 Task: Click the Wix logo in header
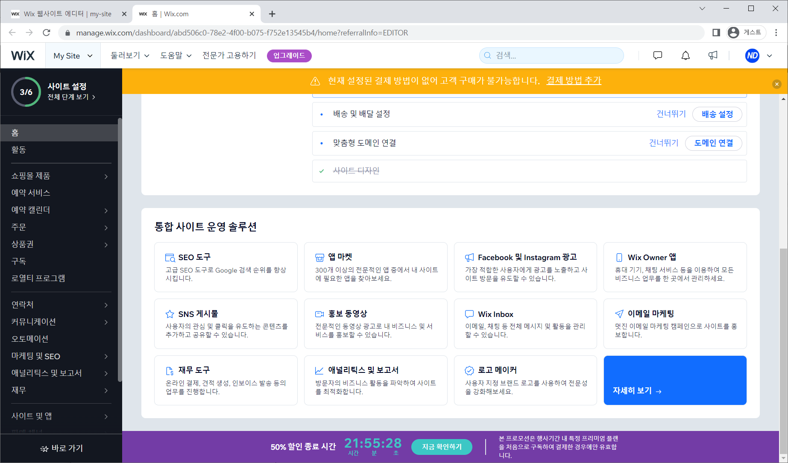[x=23, y=56]
